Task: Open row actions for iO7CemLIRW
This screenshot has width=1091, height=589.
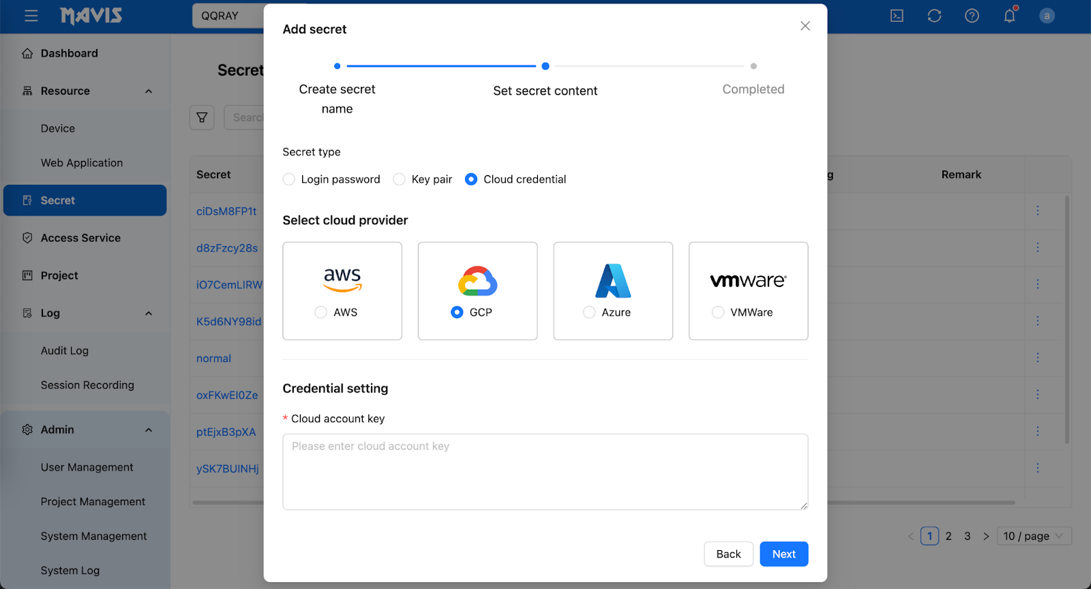Action: [1038, 284]
